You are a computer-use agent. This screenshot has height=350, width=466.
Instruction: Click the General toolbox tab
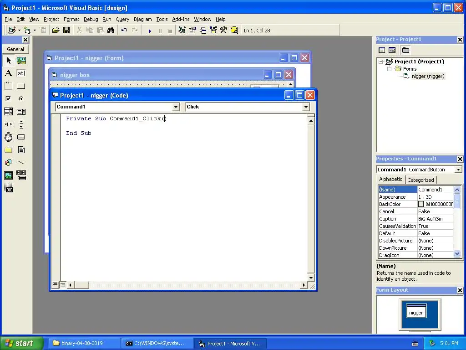point(15,49)
